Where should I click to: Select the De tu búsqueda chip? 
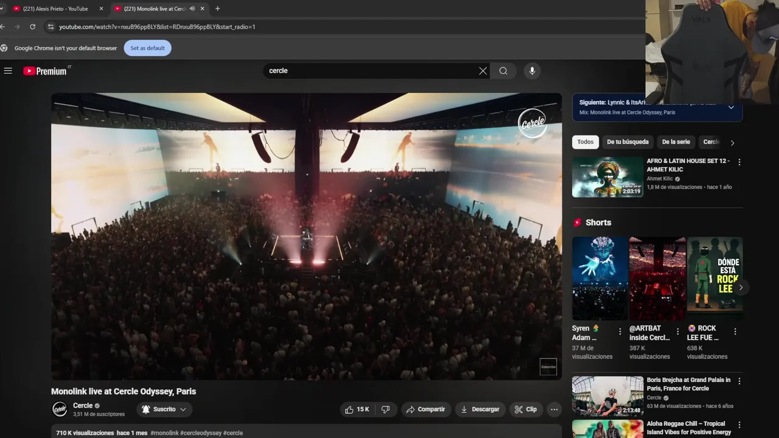click(627, 142)
